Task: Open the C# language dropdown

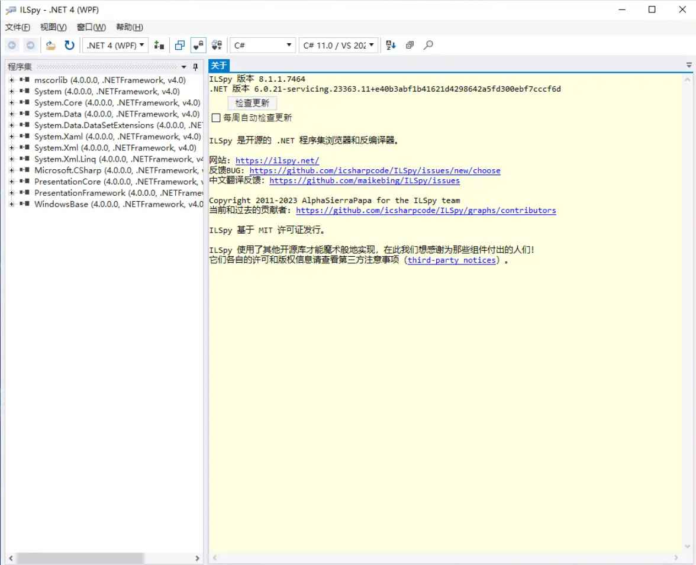Action: click(x=262, y=45)
